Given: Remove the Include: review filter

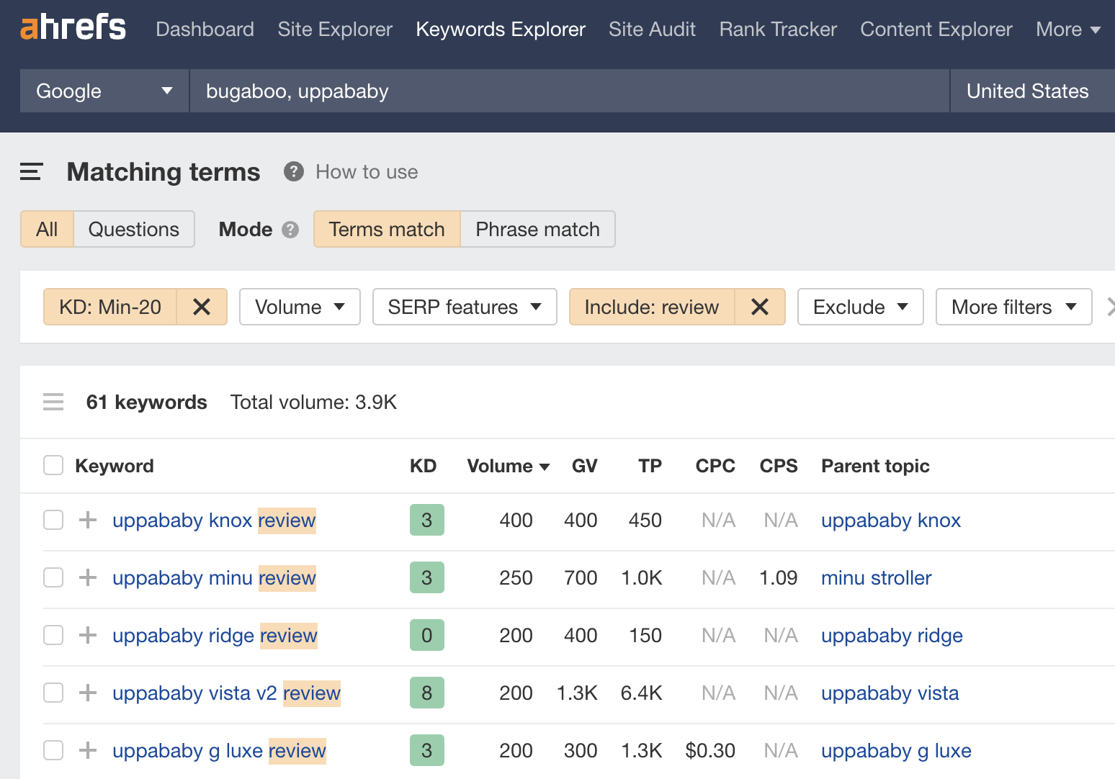Looking at the screenshot, I should [760, 307].
